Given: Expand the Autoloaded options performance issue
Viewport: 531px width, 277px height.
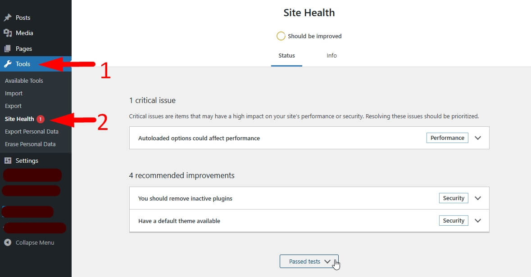Looking at the screenshot, I should [x=478, y=138].
